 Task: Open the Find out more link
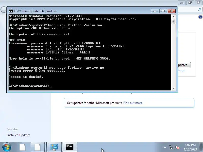pyautogui.click(x=133, y=103)
